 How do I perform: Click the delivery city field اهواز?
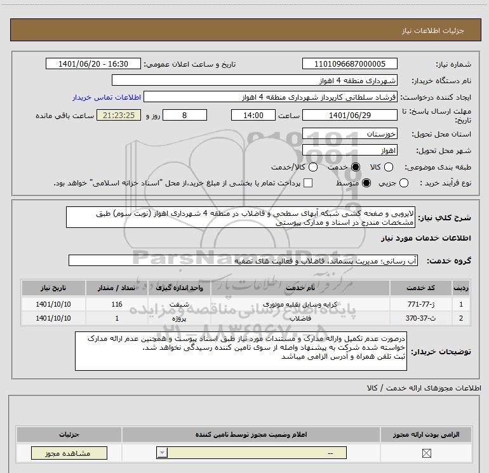point(349,150)
